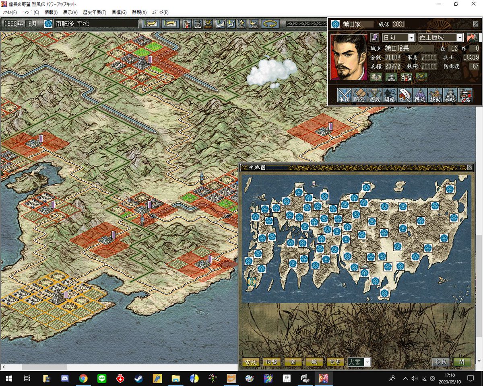The image size is (483, 386).
Task: Open the ファイル(F) menu
Action: coord(10,12)
